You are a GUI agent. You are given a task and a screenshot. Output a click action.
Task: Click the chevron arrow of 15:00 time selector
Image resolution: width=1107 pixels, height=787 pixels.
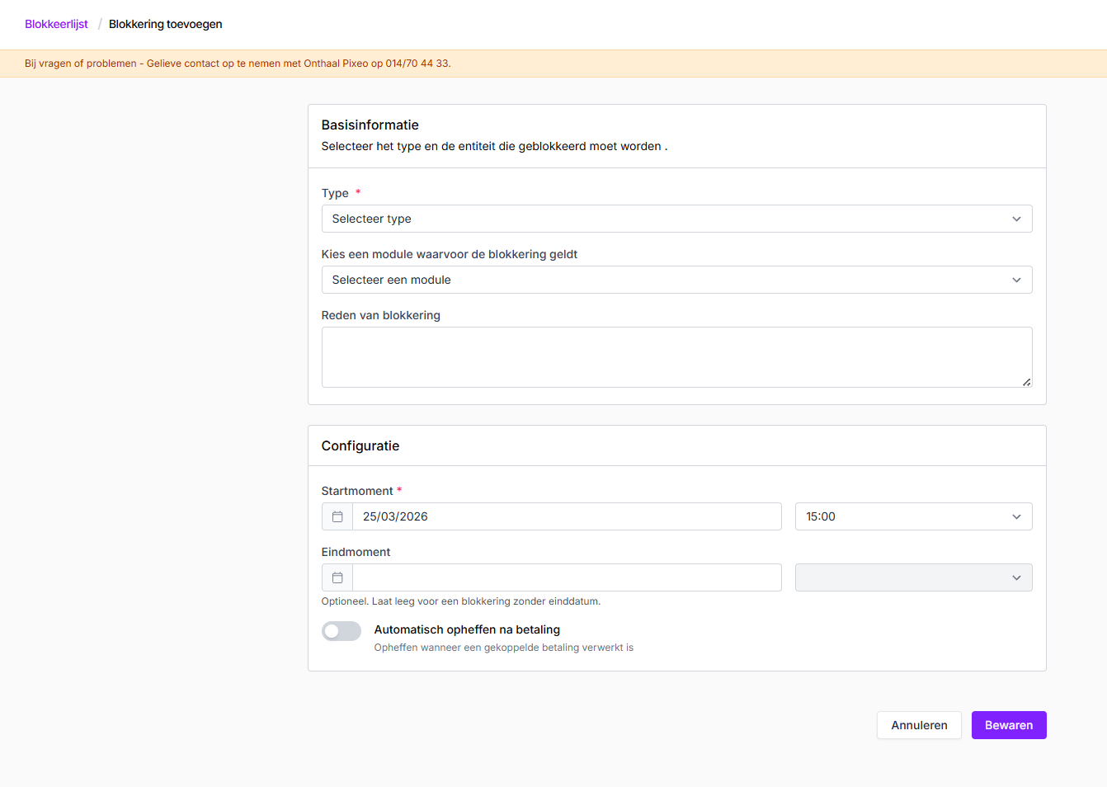pyautogui.click(x=1016, y=516)
